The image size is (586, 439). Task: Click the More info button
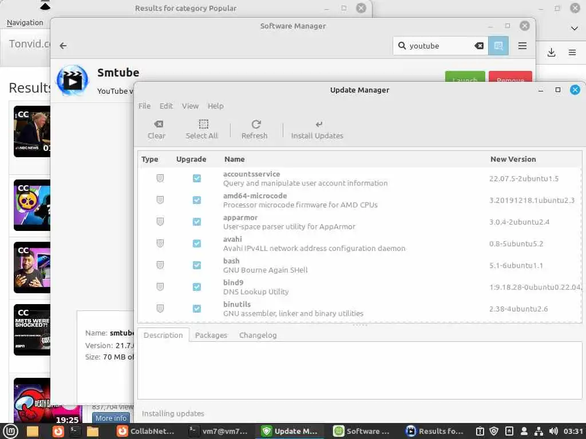pos(111,418)
